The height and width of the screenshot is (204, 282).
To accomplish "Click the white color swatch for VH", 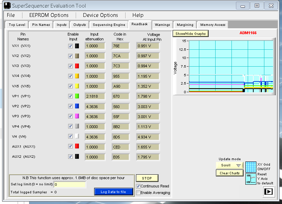I will pos(77,136).
